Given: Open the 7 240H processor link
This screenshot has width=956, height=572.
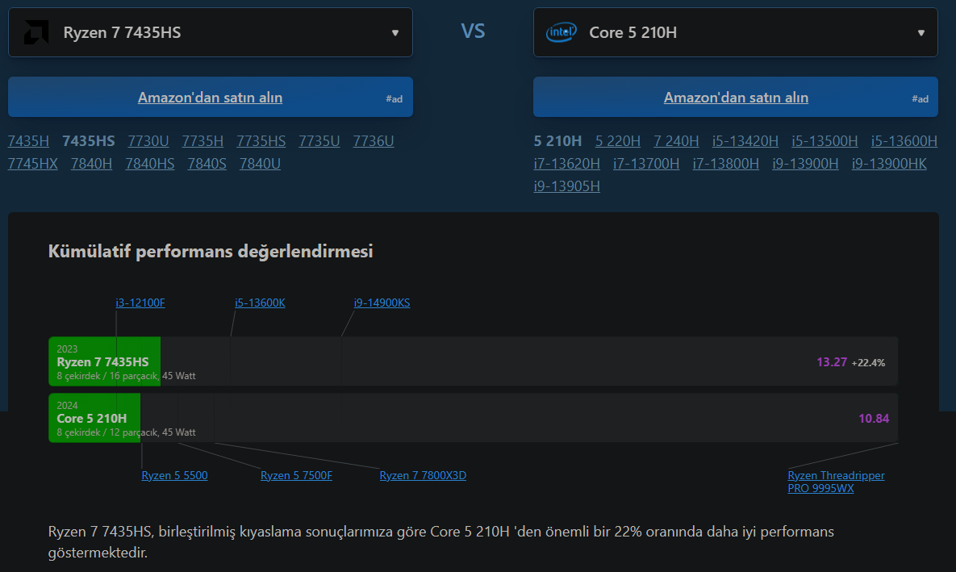Looking at the screenshot, I should pos(676,141).
